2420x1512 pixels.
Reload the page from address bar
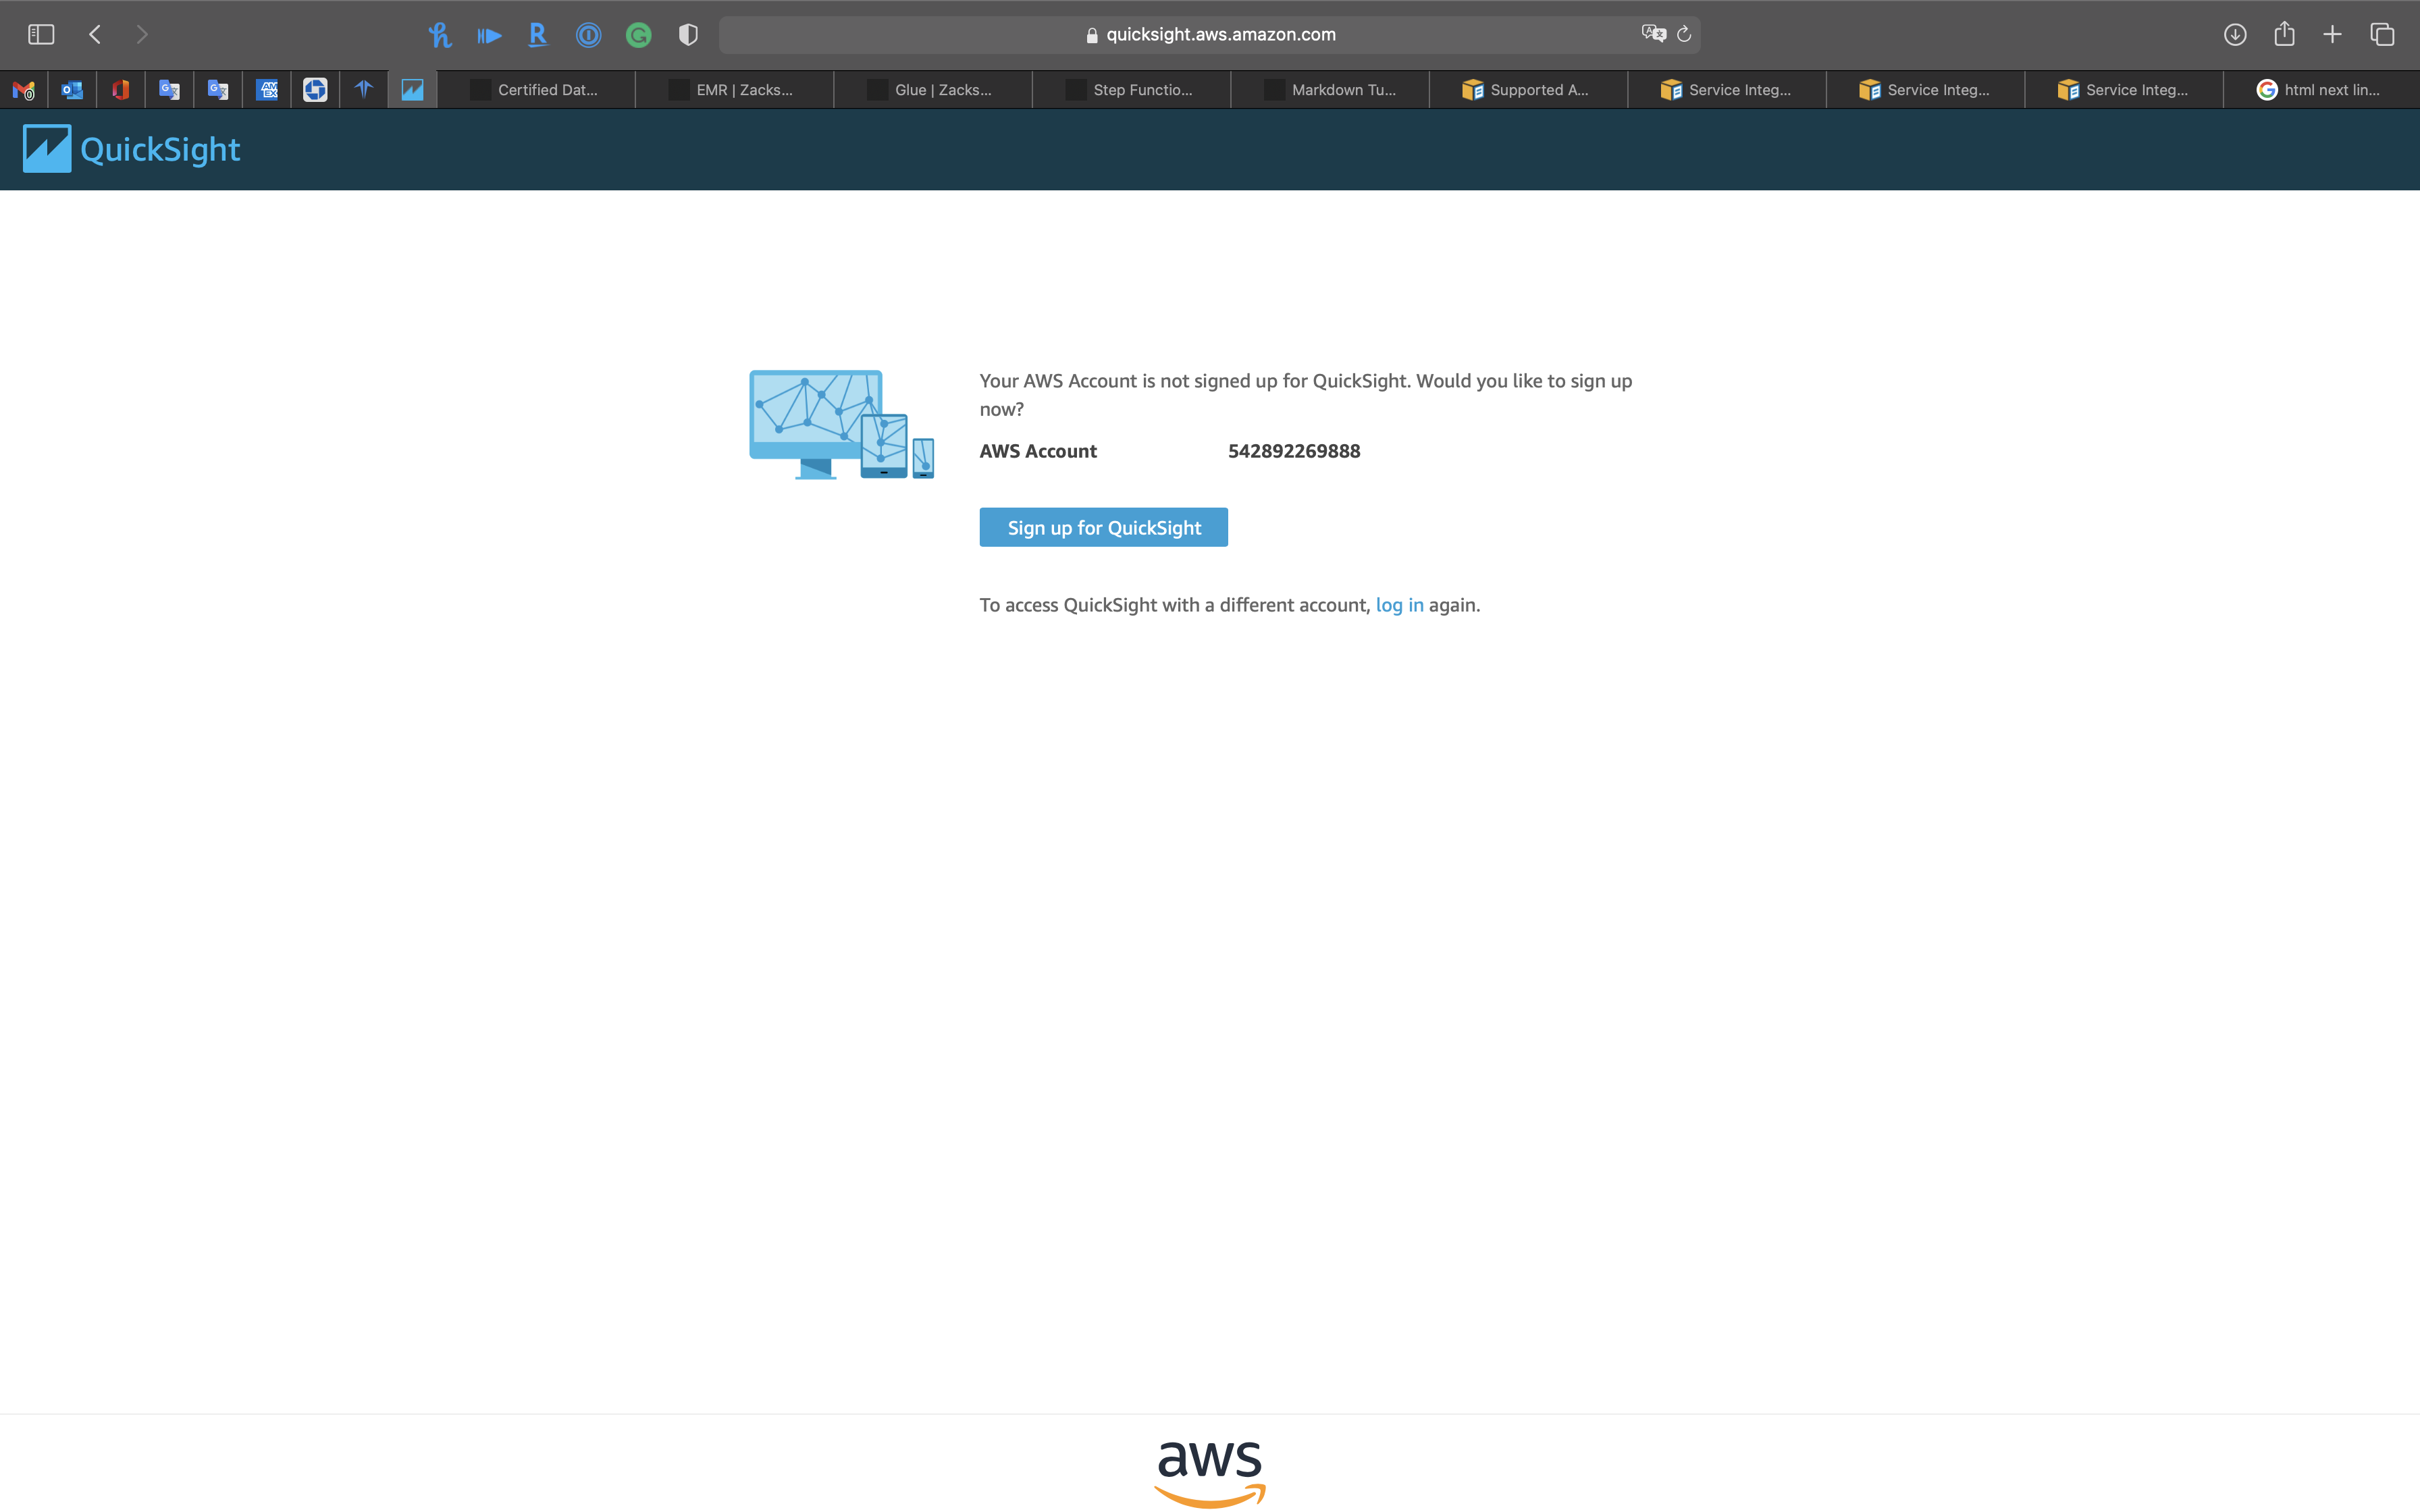1684,35
